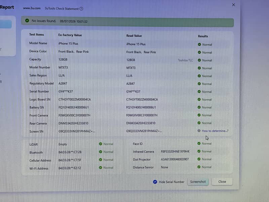The width and height of the screenshot is (269, 202).
Task: Select read Sales Region LL/A
Action: coord(129,76)
